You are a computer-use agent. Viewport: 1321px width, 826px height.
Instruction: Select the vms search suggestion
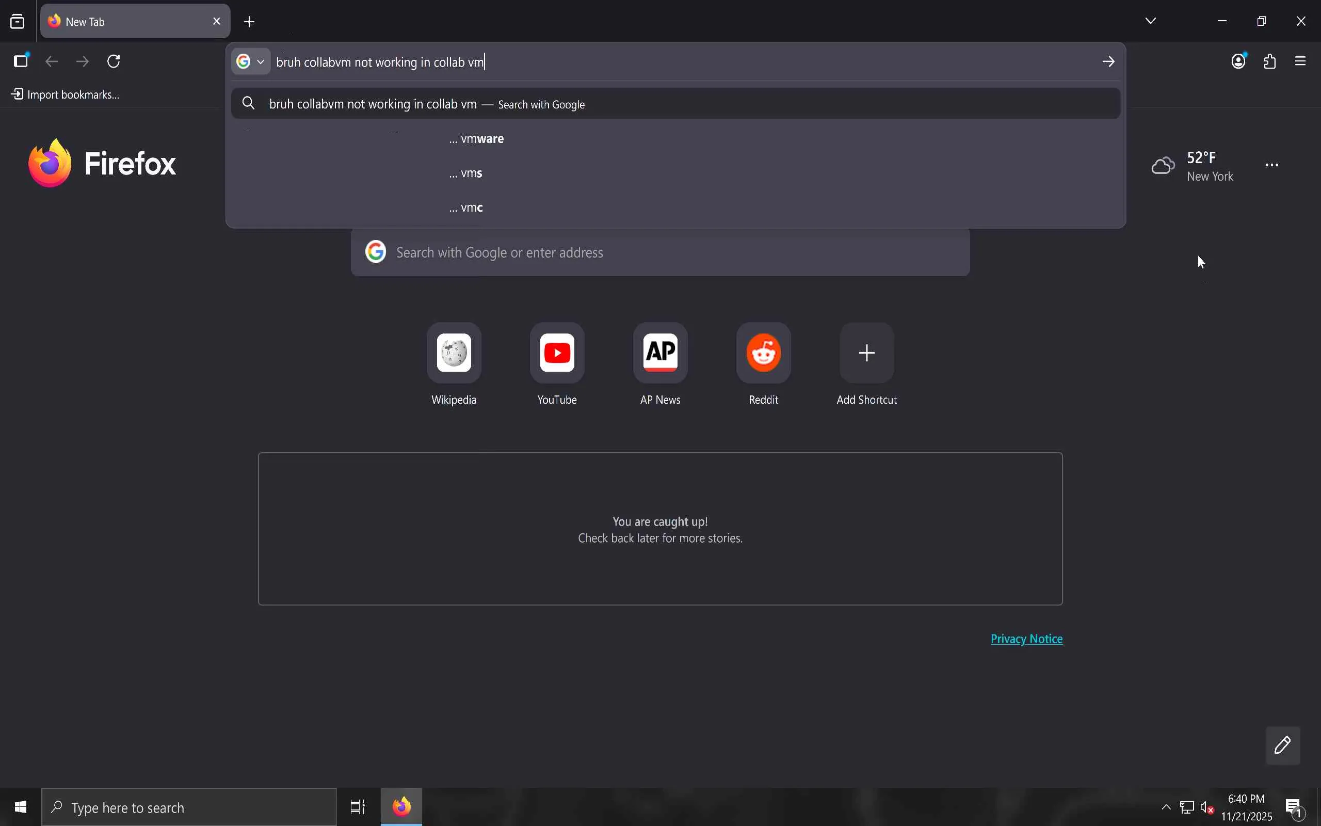pos(466,174)
